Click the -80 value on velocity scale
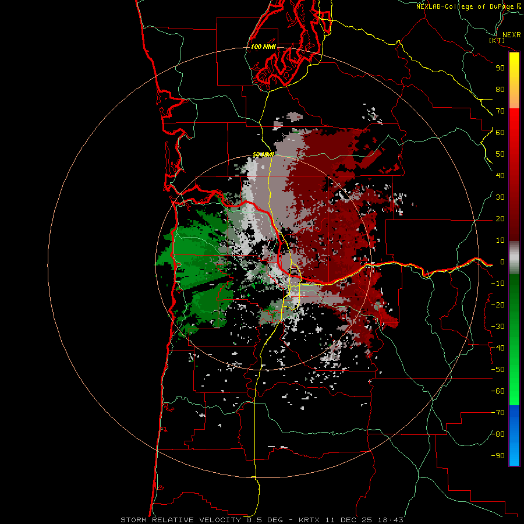The width and height of the screenshot is (524, 524). [498, 434]
